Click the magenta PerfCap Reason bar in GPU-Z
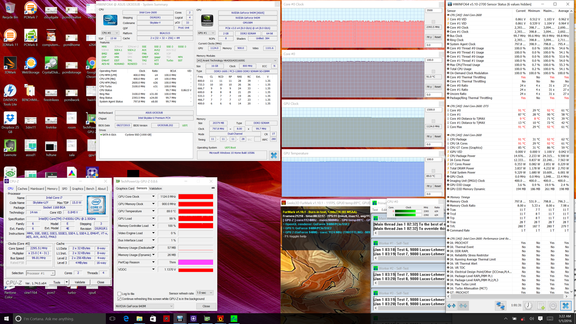 (196, 262)
